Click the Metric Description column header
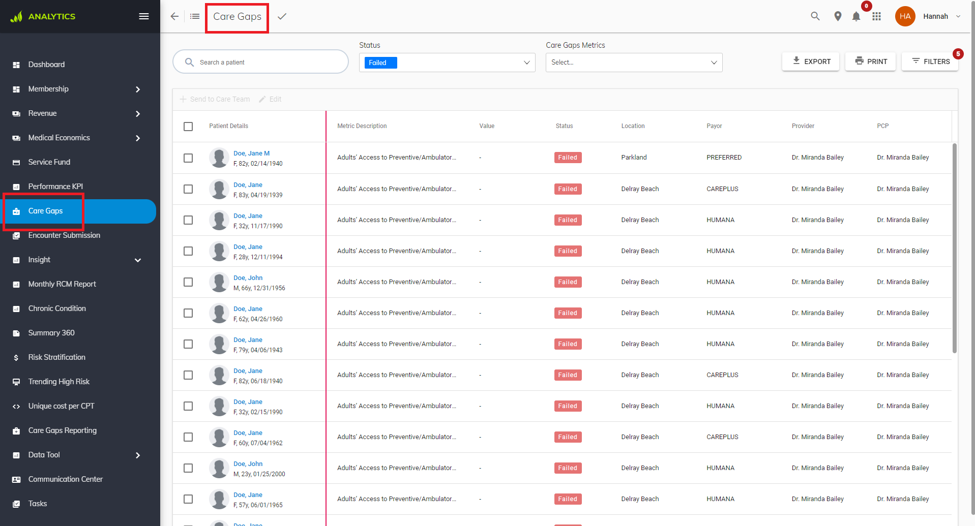This screenshot has height=526, width=975. [362, 126]
